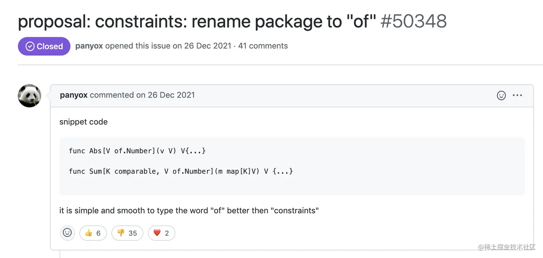Click the "snippet code" text in comment

click(83, 122)
